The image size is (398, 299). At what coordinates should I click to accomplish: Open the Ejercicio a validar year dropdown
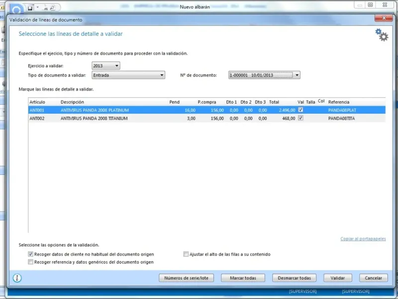[x=106, y=66]
